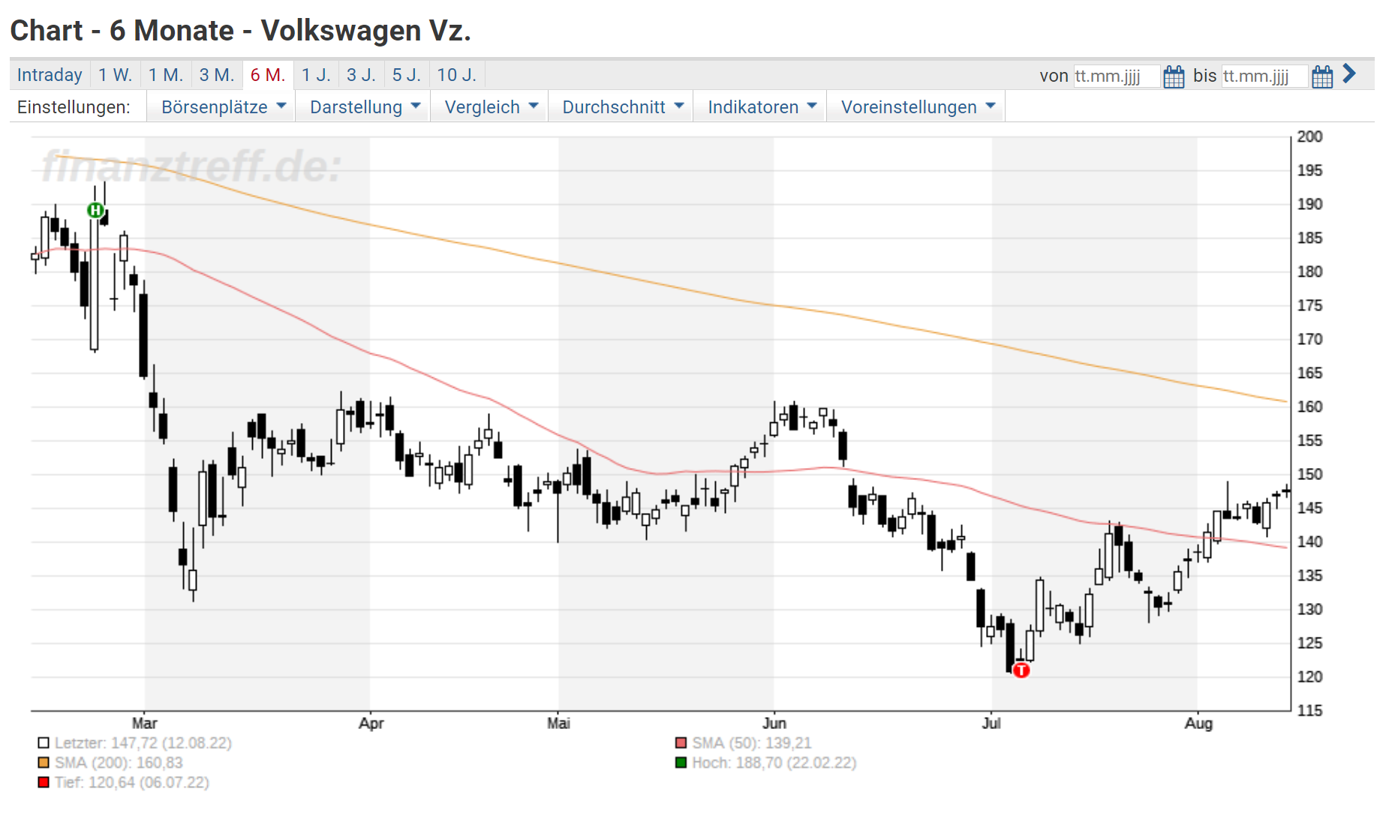Click the 115 y-axis price label
Image resolution: width=1389 pixels, height=819 pixels.
[1310, 710]
